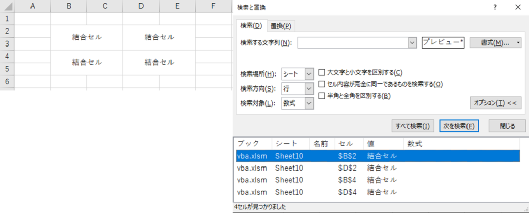Screen dimensions: 529x213
Task: Select row 1 header in spreadsheet
Action: pos(7,19)
